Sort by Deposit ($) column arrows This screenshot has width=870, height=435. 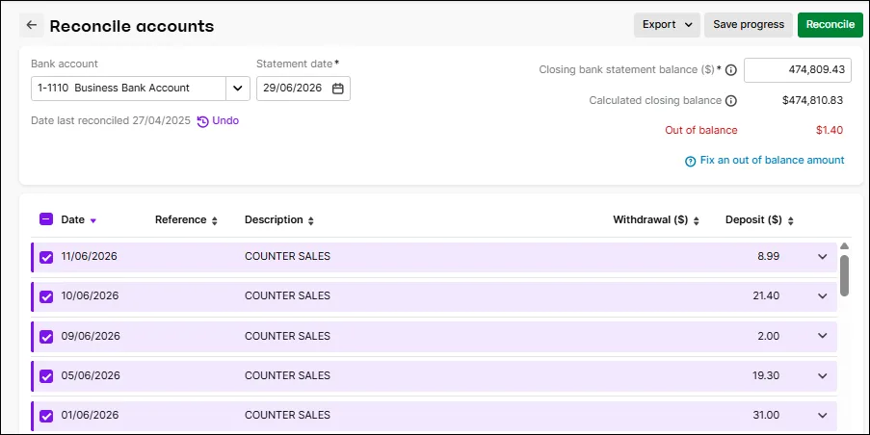[790, 220]
